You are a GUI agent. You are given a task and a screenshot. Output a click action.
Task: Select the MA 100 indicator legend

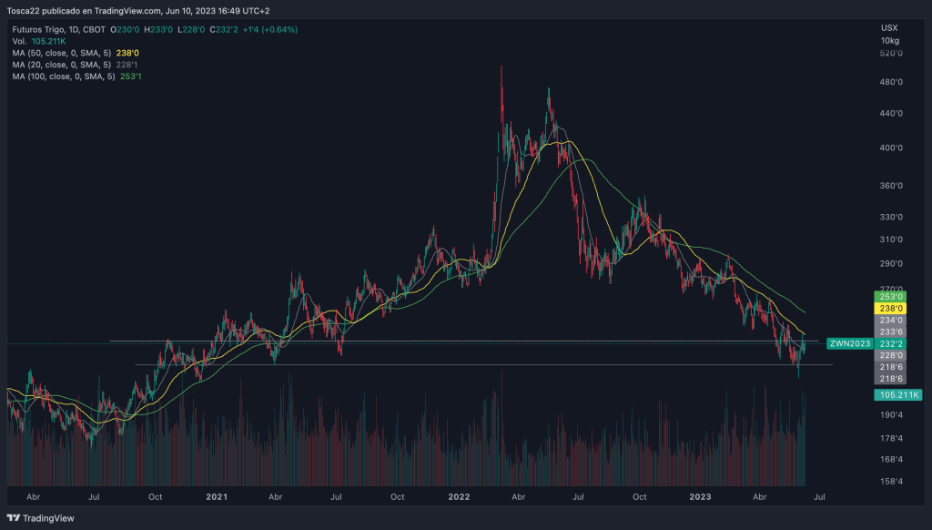pyautogui.click(x=64, y=76)
